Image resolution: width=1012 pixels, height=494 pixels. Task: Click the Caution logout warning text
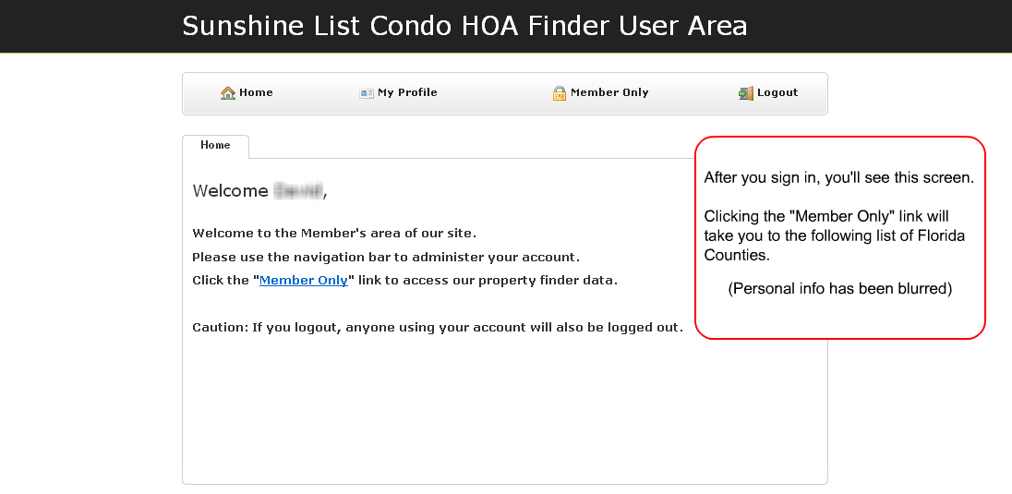click(437, 328)
